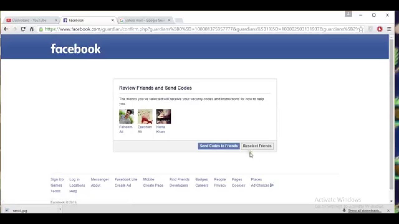The width and height of the screenshot is (399, 224).
Task: Open Pages footer link
Action: click(237, 180)
